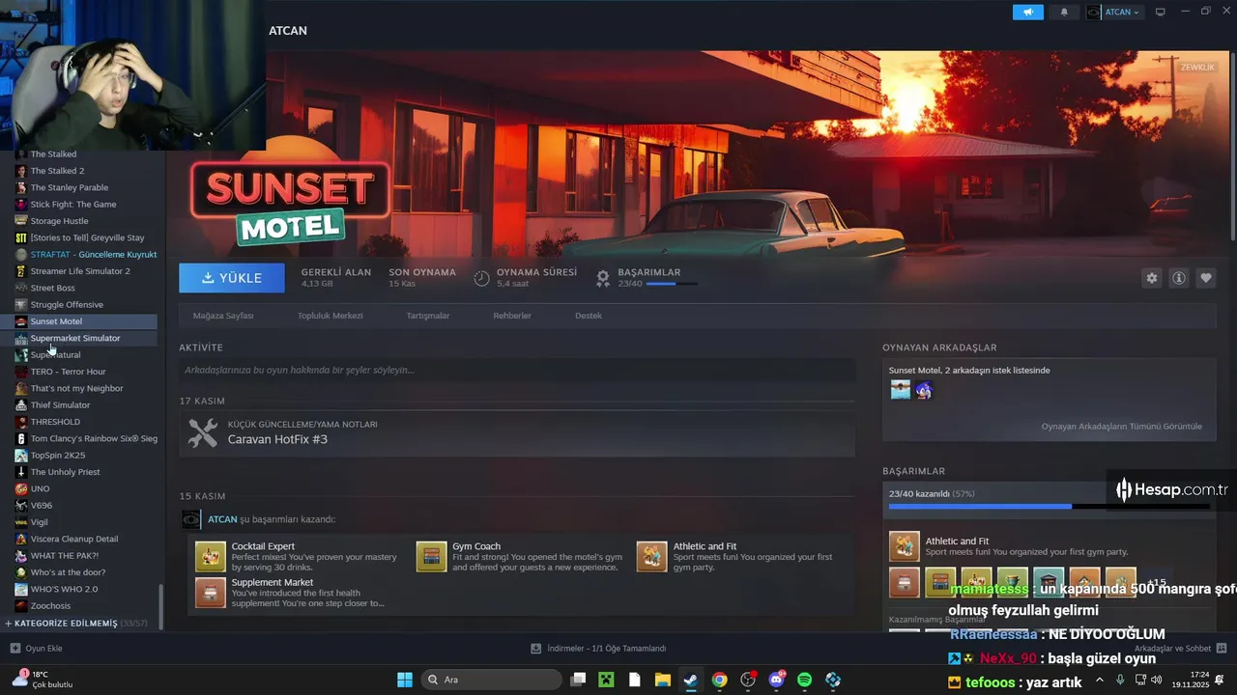This screenshot has height=695, width=1237.
Task: Open Windows Start menu
Action: (405, 680)
